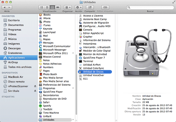The image size is (176, 122).
Task: Select MacBook Air device
Action: [x=19, y=77]
